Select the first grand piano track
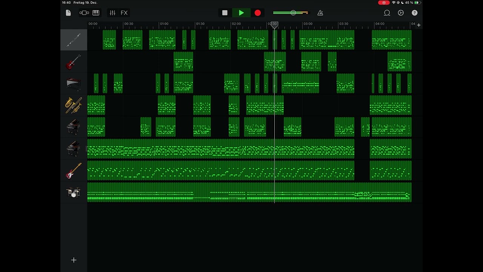This screenshot has width=483, height=272. [74, 127]
